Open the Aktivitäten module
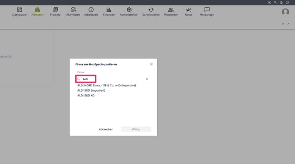The height and width of the screenshot is (164, 295). (x=73, y=12)
